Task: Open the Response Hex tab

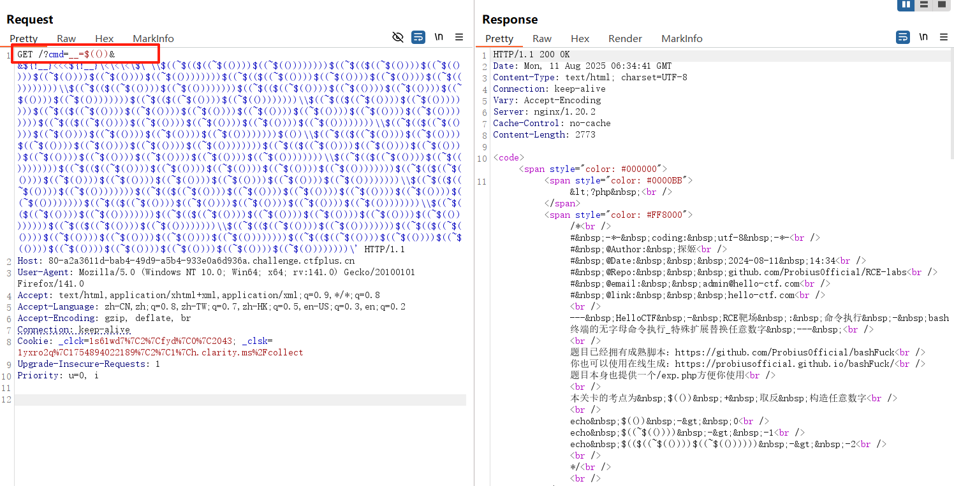Action: (580, 39)
